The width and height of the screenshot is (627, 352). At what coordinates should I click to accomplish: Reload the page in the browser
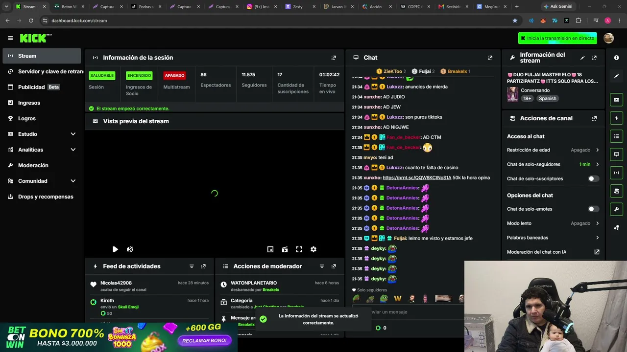[x=31, y=21]
